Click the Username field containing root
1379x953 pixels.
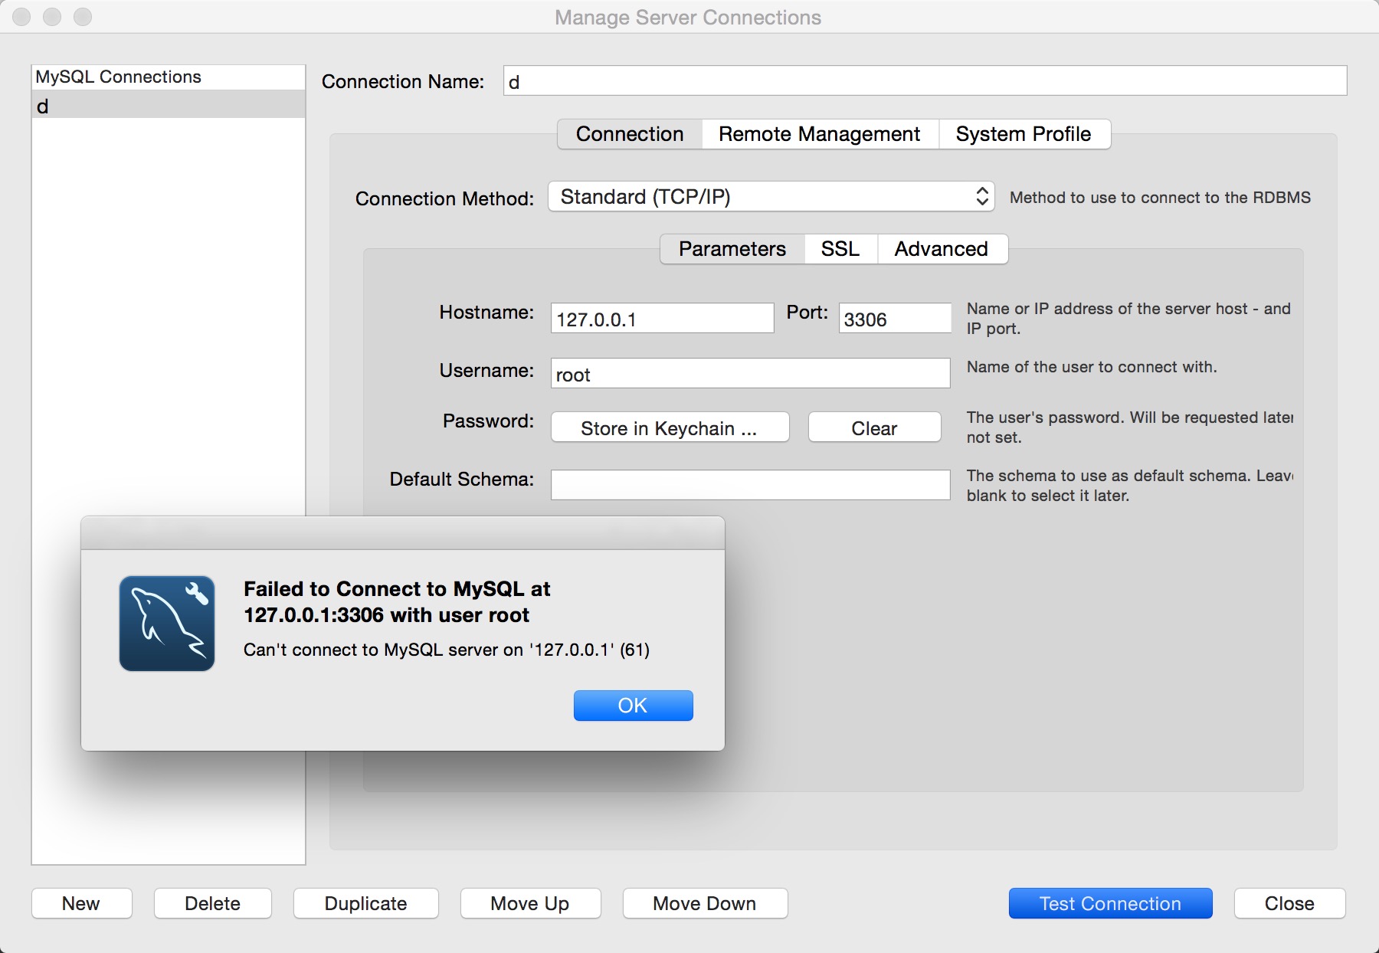pyautogui.click(x=750, y=374)
